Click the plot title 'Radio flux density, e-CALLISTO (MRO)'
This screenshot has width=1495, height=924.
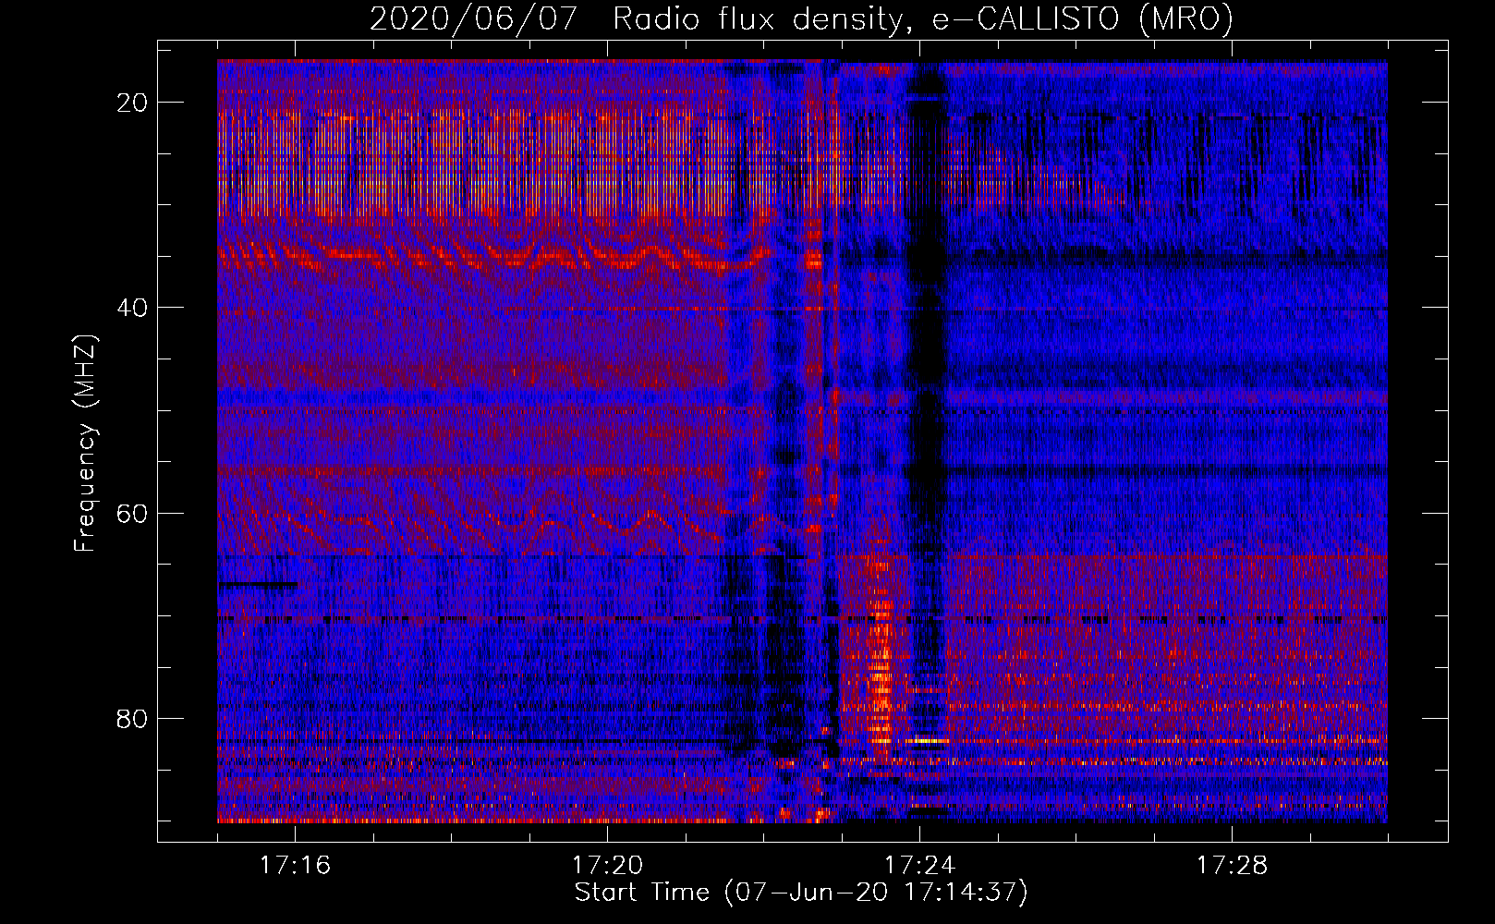(922, 18)
